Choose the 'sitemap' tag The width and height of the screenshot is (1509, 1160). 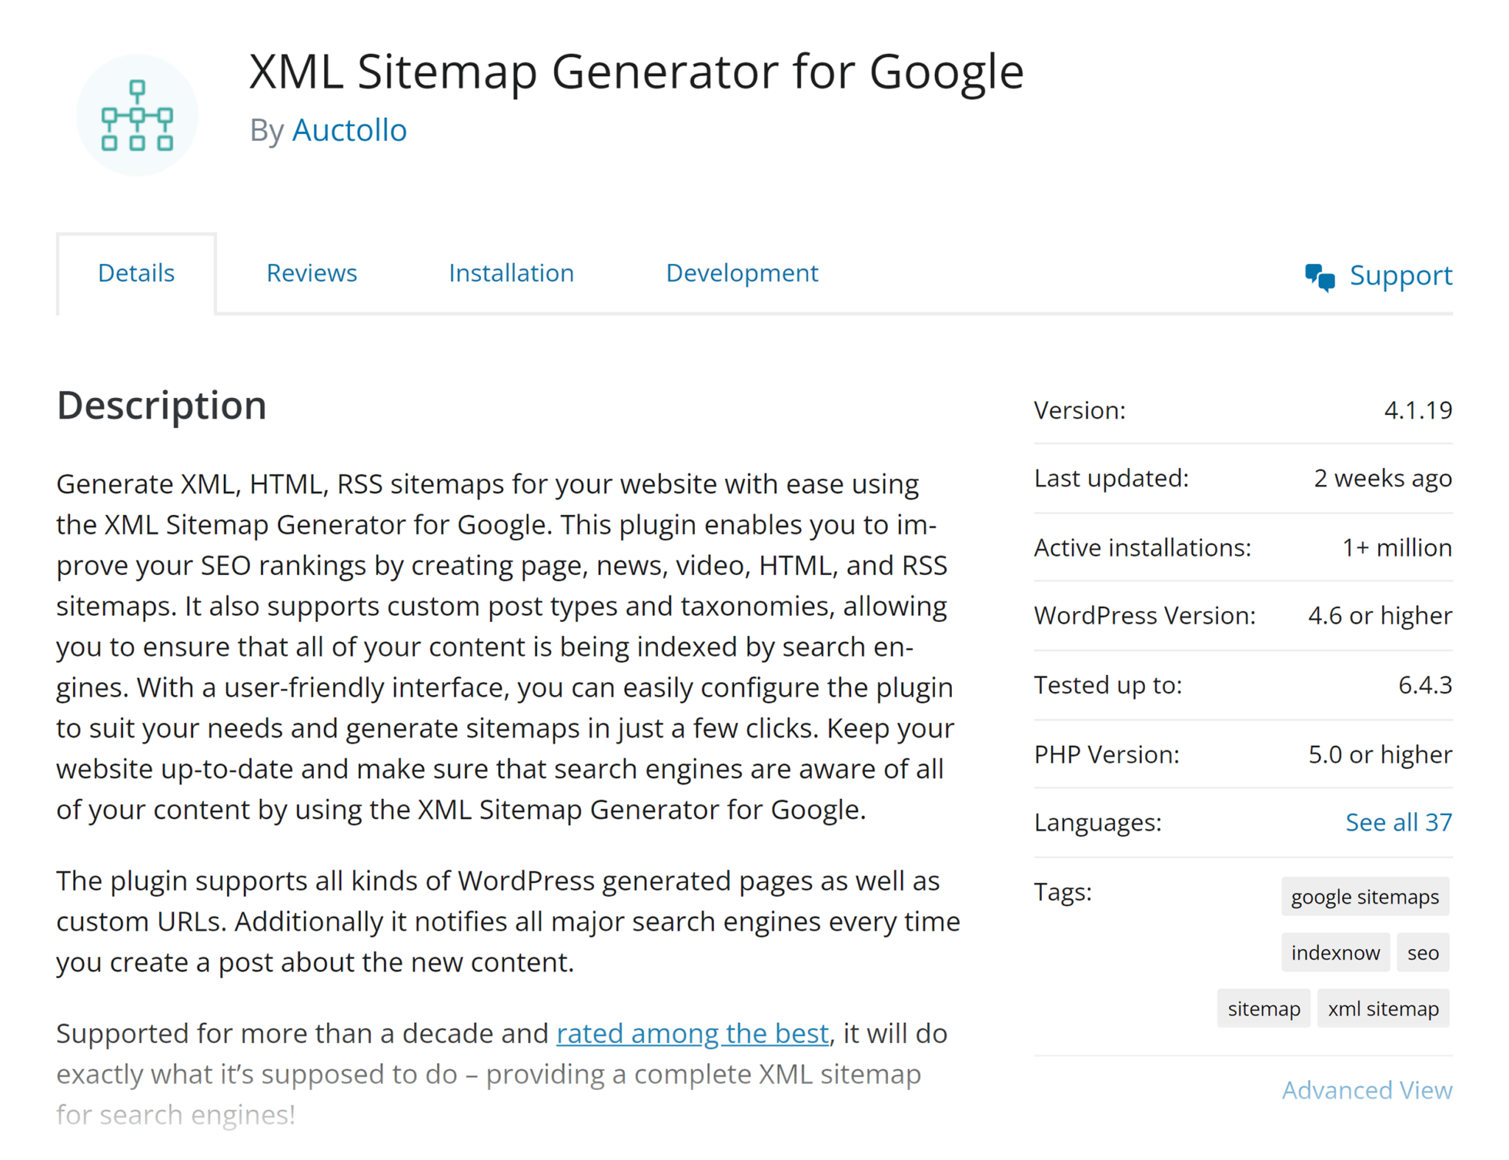(x=1264, y=1009)
